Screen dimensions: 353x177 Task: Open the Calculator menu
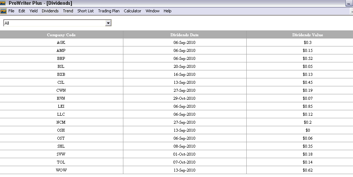tap(132, 11)
